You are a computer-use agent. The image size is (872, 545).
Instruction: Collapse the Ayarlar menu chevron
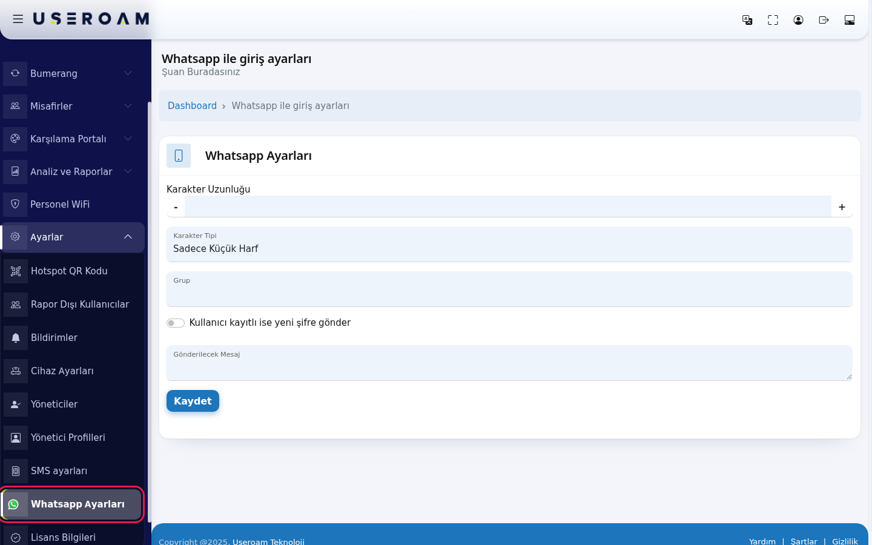click(128, 237)
